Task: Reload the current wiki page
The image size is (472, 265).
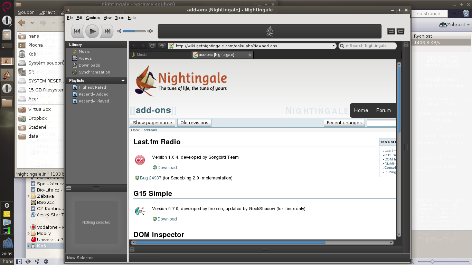Action: pos(152,46)
